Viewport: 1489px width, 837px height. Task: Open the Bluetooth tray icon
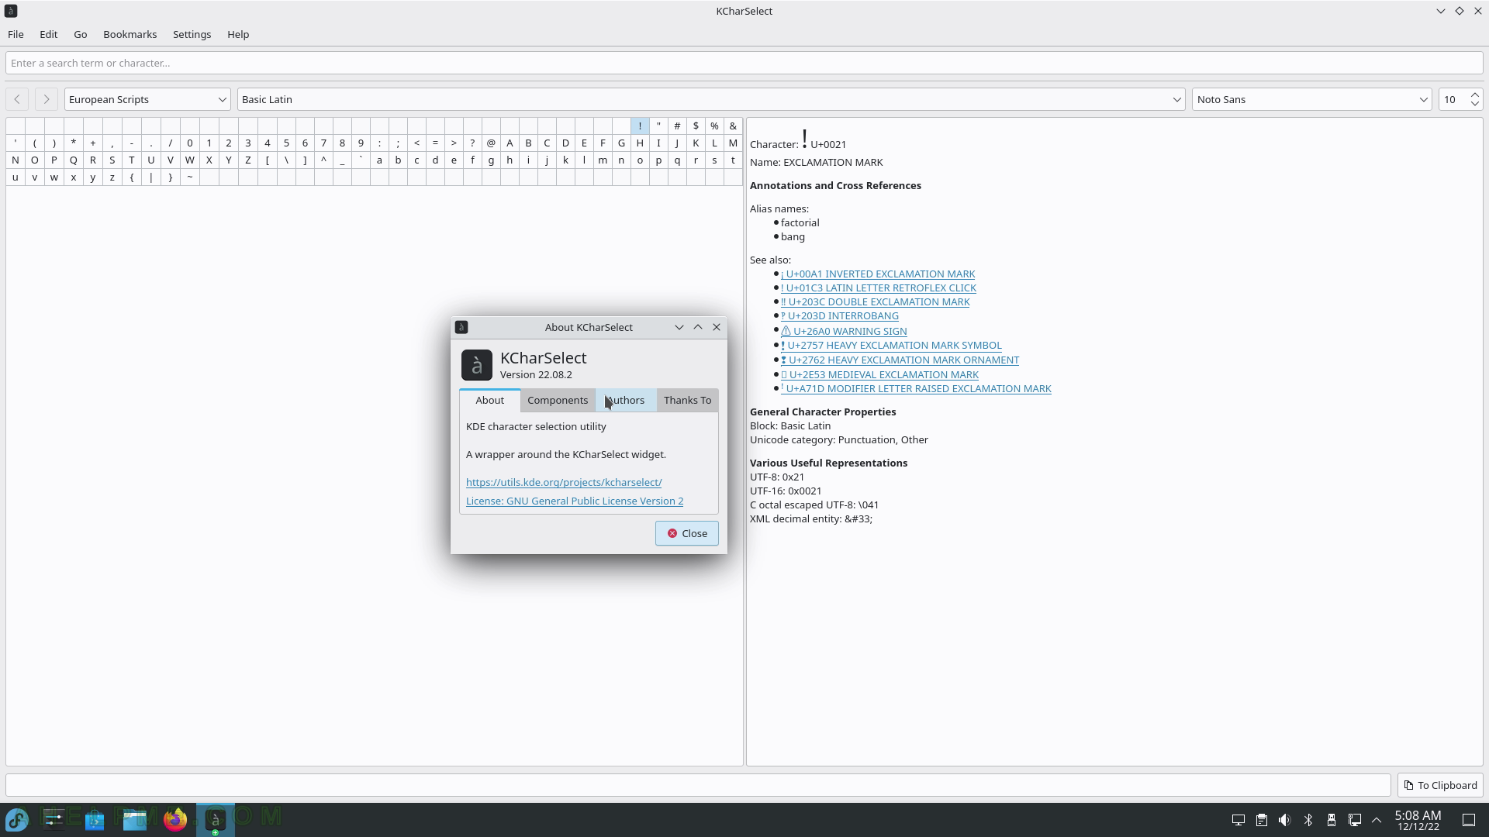[x=1308, y=820]
